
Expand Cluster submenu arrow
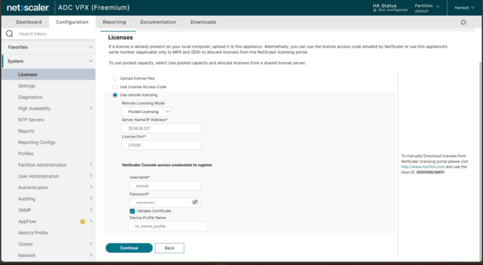click(x=91, y=244)
